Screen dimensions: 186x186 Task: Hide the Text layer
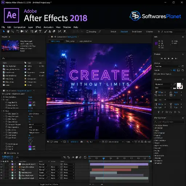tap(1, 170)
